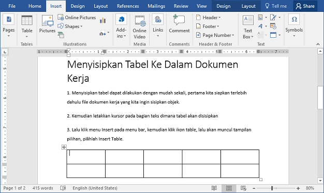Viewport: 324px width, 193px height.
Task: Open the Quick Parts dropdown arrow
Action: [266, 18]
